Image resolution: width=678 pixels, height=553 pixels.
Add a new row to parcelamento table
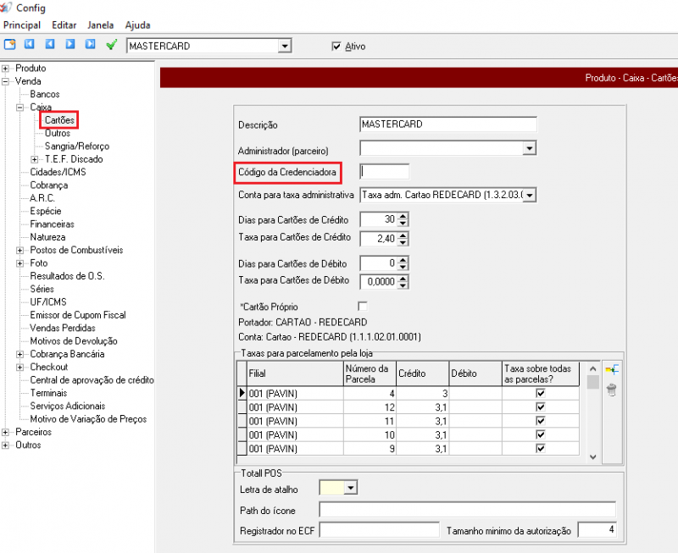pos(611,369)
